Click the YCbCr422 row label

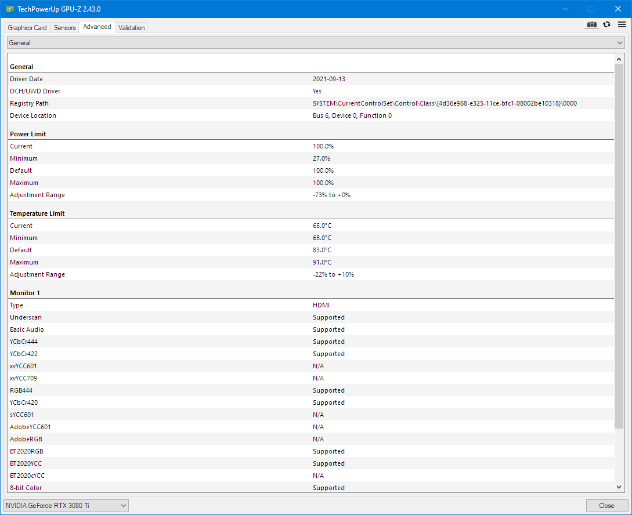pyautogui.click(x=24, y=354)
